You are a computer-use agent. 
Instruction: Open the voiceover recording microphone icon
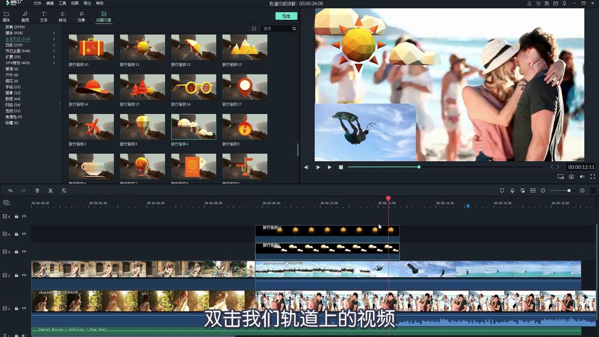pos(513,190)
